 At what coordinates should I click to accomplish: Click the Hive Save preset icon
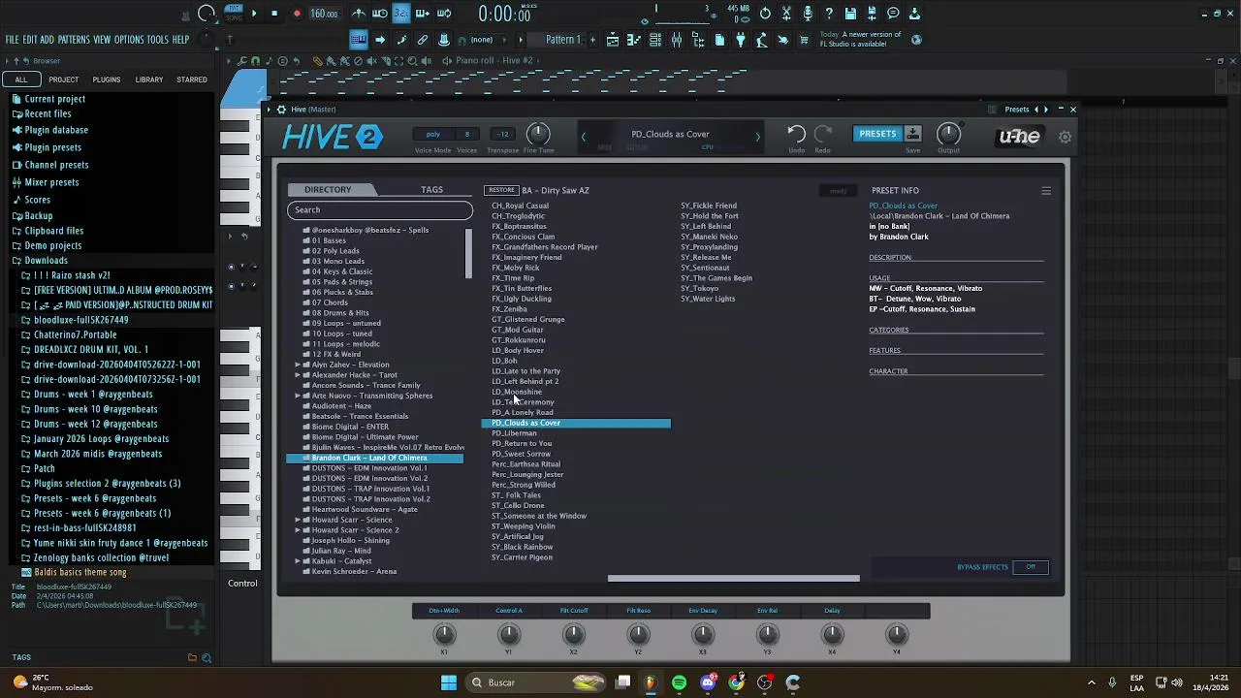tap(913, 134)
